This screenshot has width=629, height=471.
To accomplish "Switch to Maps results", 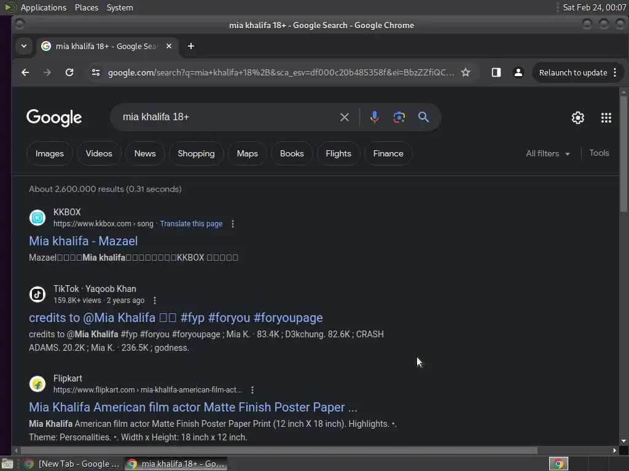I will pyautogui.click(x=247, y=153).
